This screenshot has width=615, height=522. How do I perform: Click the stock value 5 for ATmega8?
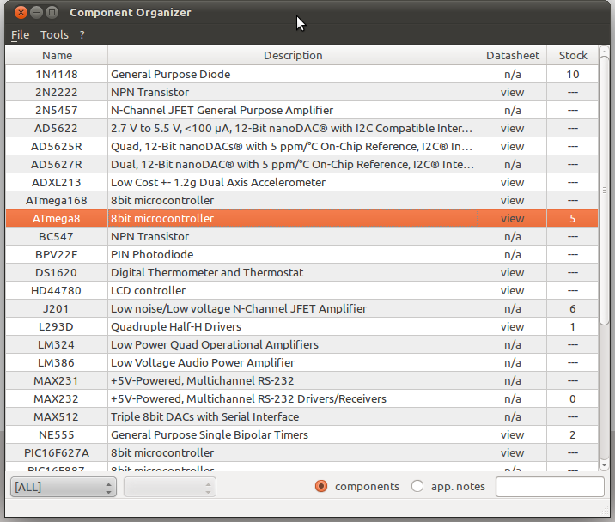tap(573, 219)
